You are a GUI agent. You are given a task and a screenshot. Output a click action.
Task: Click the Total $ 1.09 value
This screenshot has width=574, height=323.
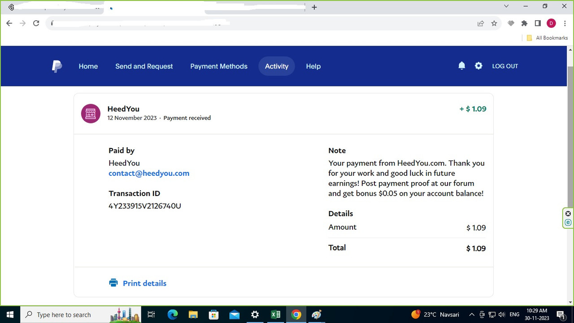(x=476, y=248)
